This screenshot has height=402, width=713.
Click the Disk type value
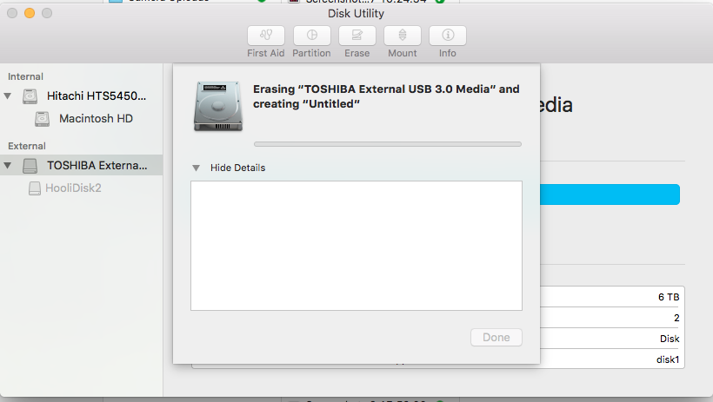click(x=670, y=339)
